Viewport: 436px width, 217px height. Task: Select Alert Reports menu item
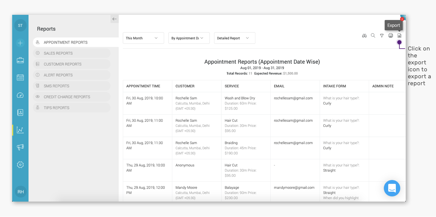pos(72,75)
